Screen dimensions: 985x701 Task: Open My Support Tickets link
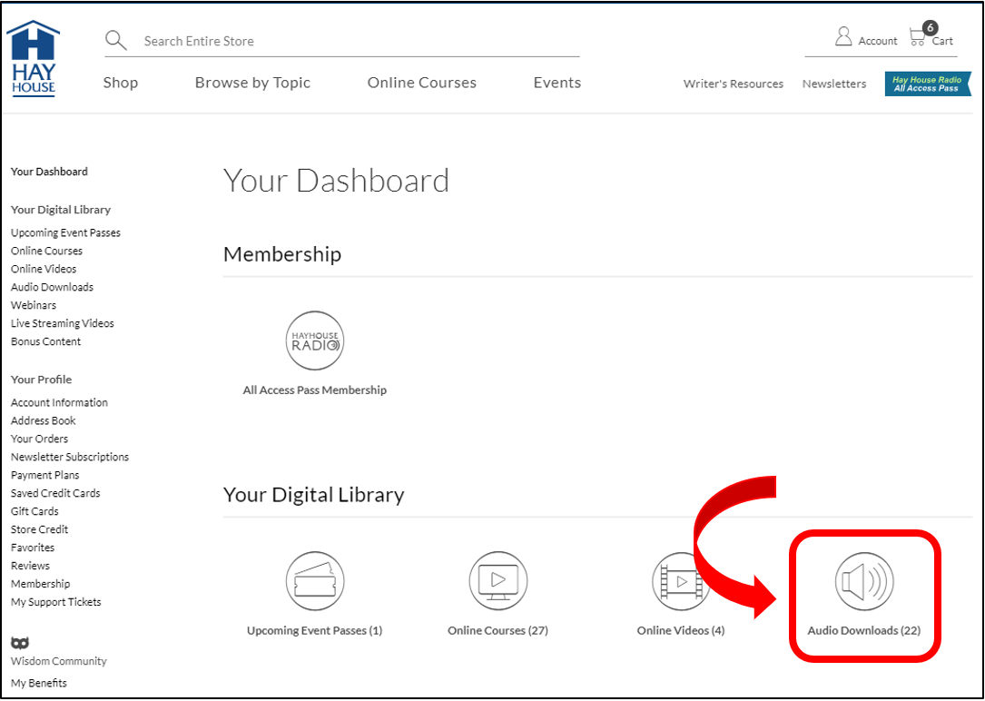[56, 602]
